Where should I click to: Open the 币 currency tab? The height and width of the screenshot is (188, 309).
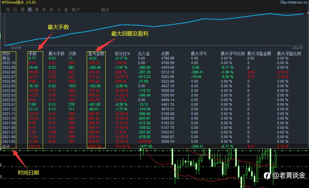pyautogui.click(x=51, y=10)
